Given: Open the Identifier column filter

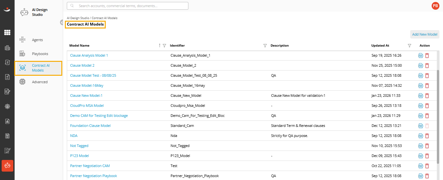Looking at the screenshot, I should point(265,46).
